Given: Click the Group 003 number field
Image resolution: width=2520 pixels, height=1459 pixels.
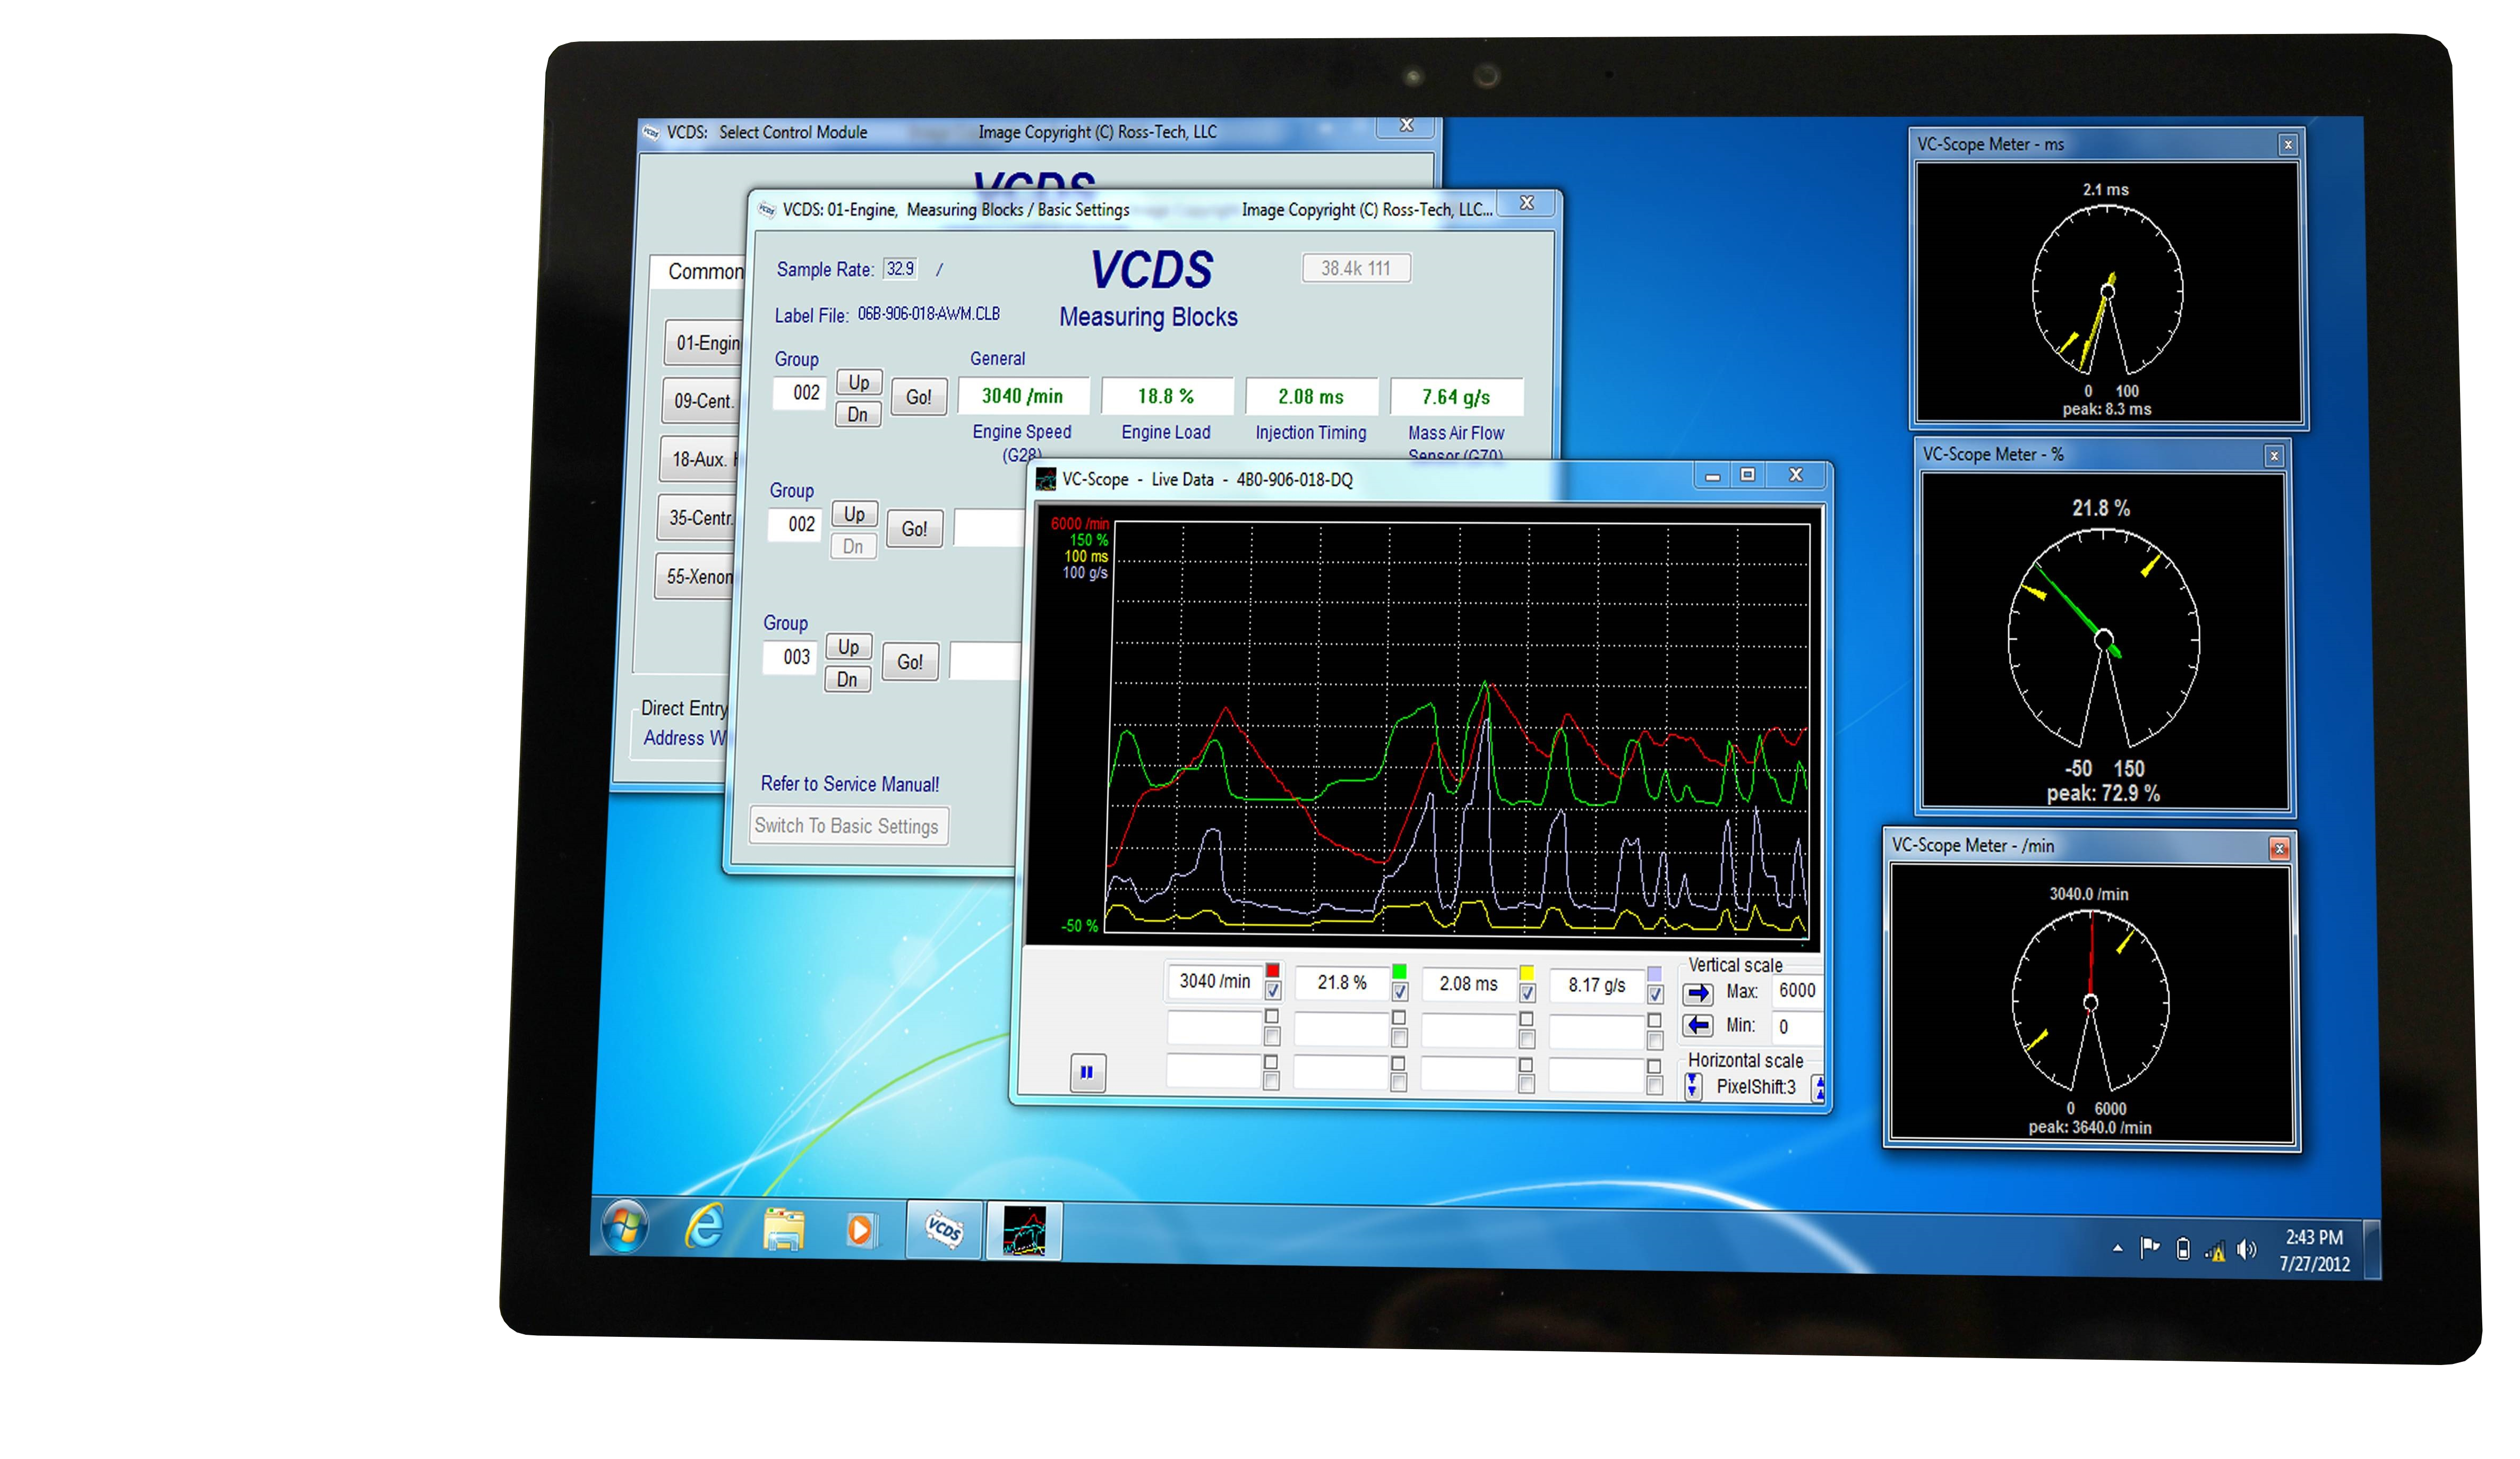Looking at the screenshot, I should pyautogui.click(x=791, y=657).
